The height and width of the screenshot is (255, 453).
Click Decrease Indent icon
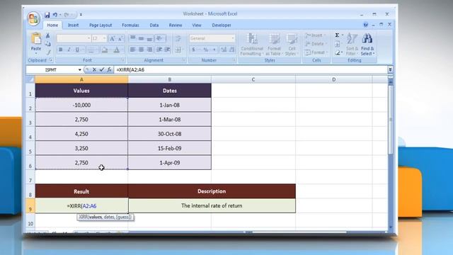(159, 50)
